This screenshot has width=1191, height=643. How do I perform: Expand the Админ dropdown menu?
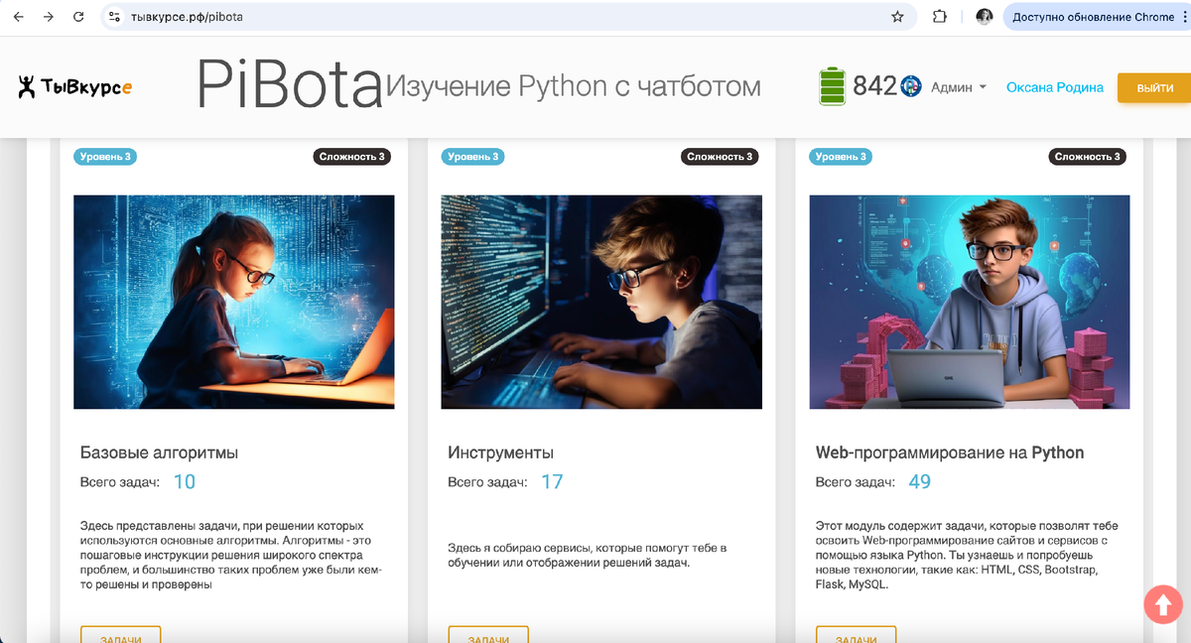[x=958, y=87]
